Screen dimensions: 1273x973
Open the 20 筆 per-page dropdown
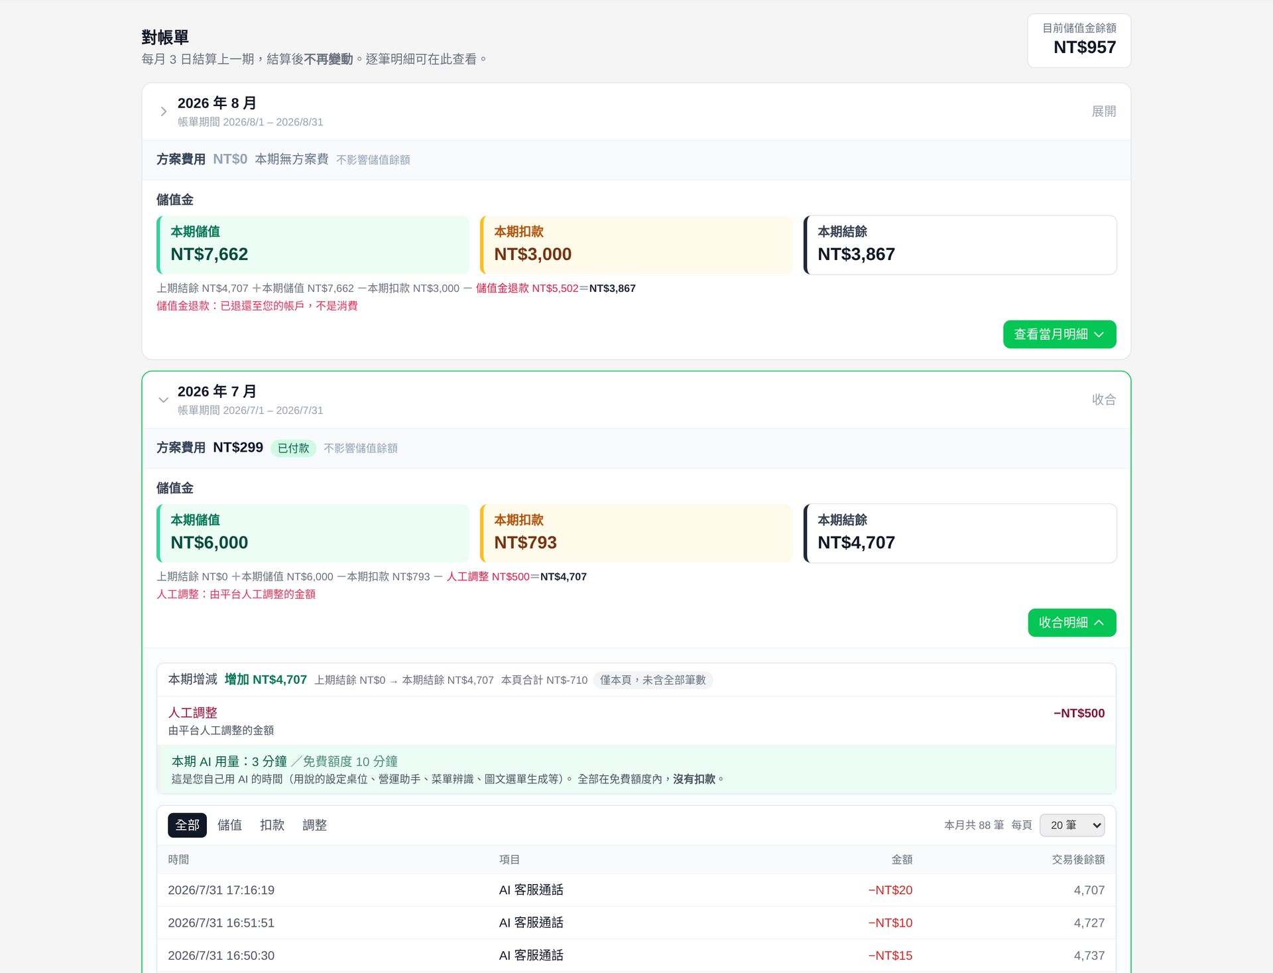point(1072,825)
